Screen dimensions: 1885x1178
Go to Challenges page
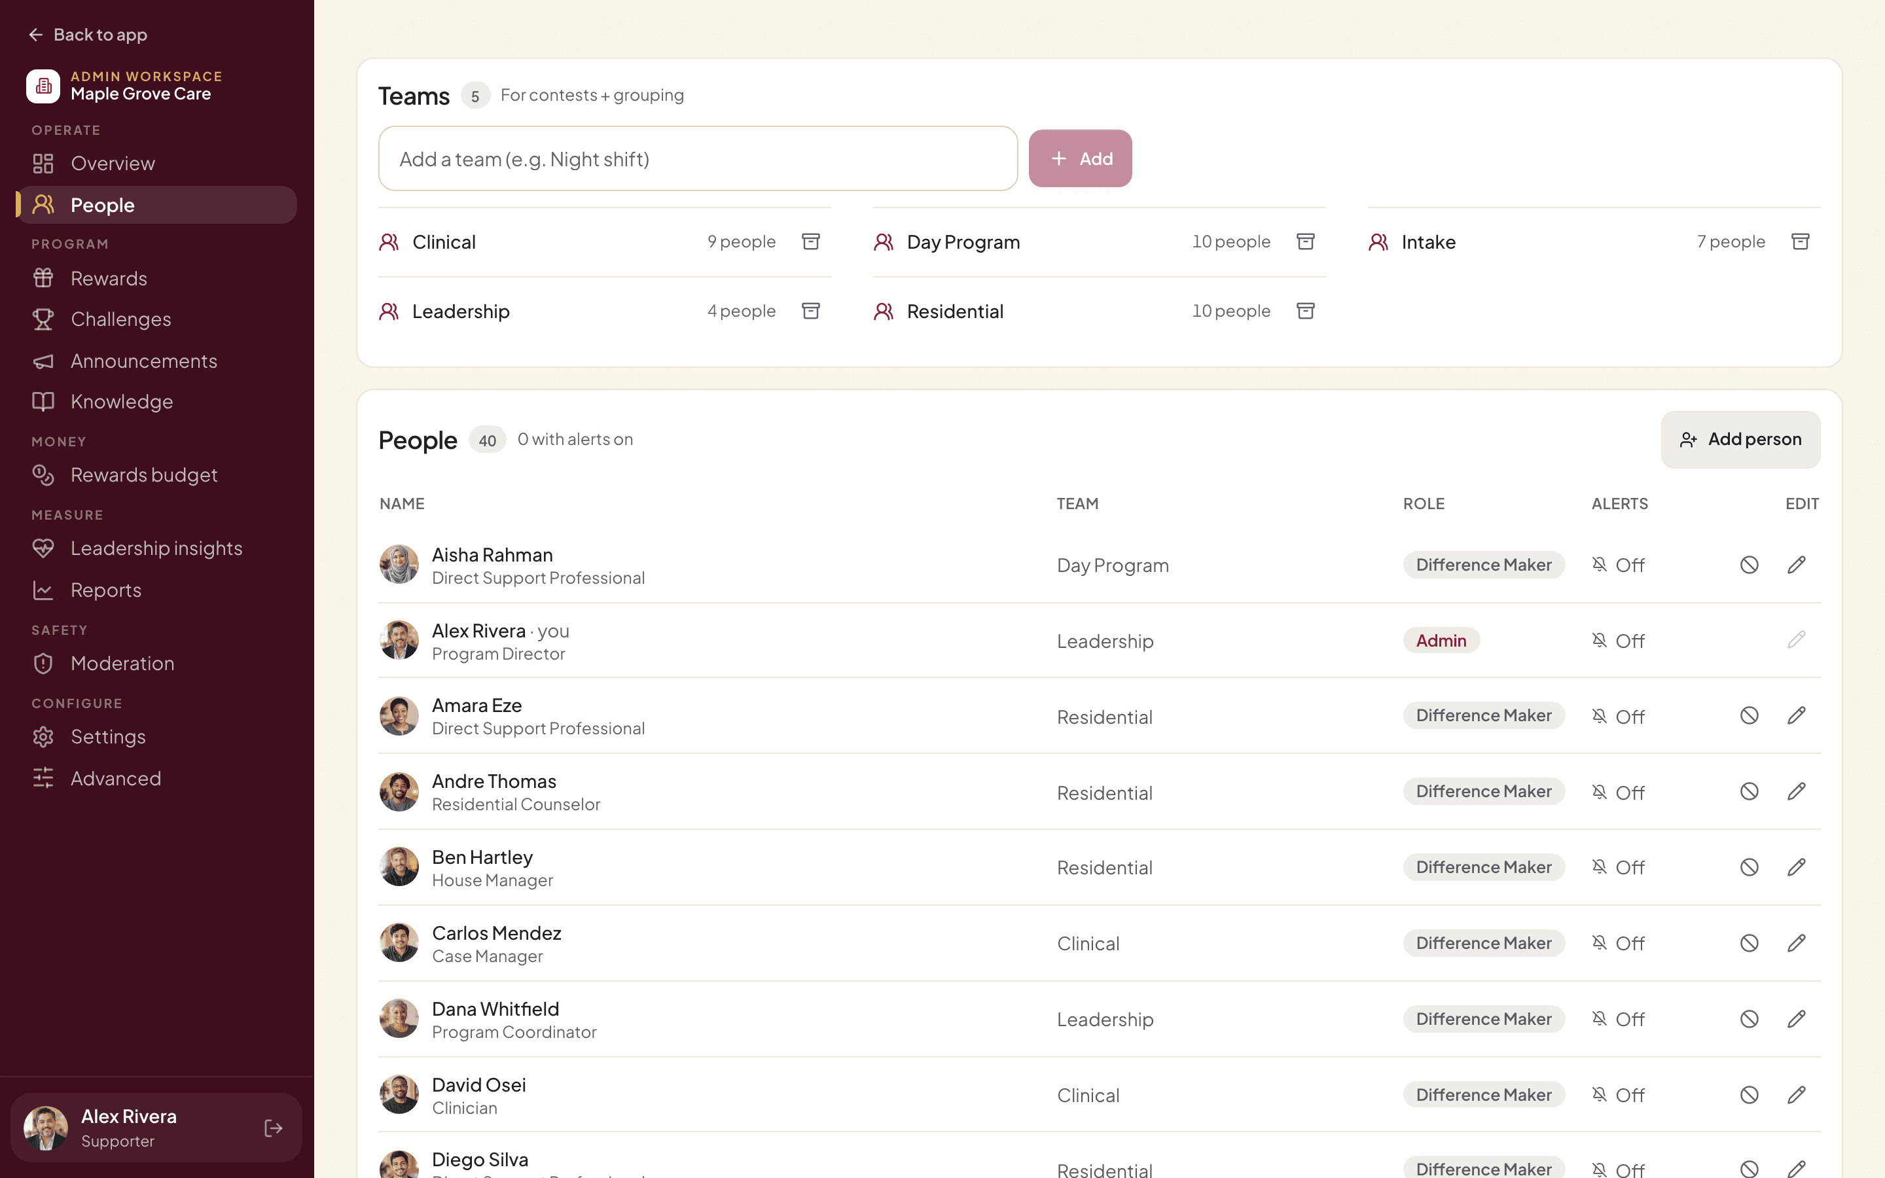pos(157,319)
